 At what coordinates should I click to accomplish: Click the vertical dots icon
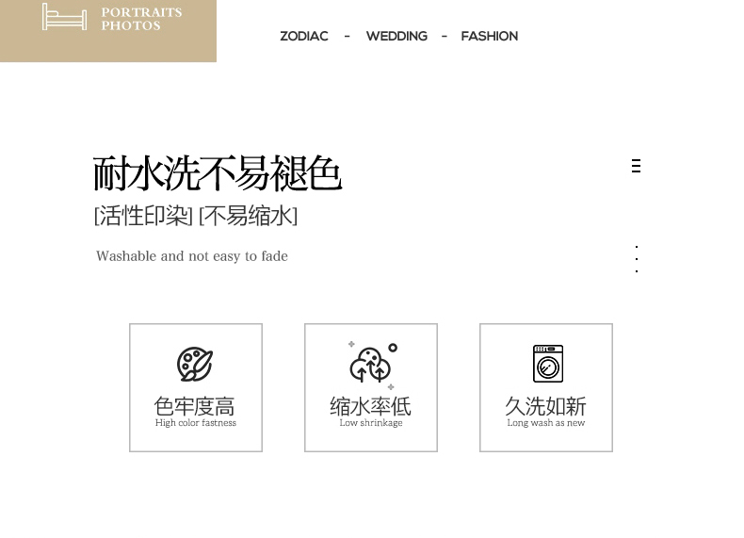click(637, 259)
